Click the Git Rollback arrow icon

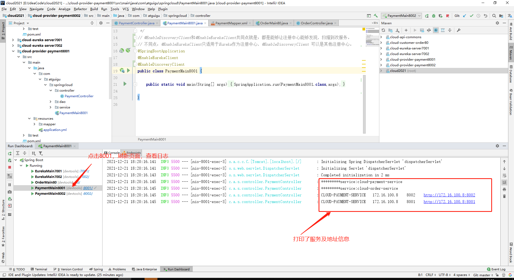[485, 16]
